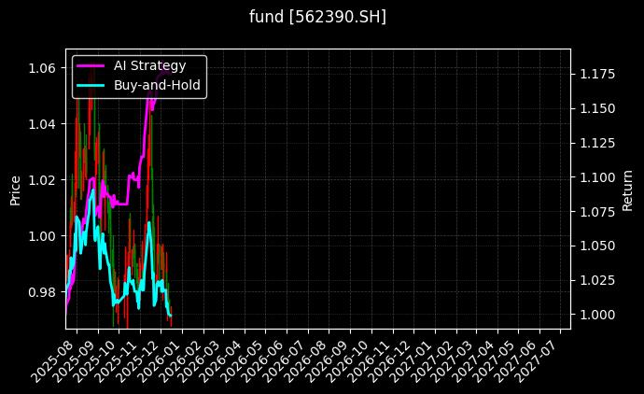Click the magenta line swatch in legend
Viewport: 644px width, 394px height.
(x=91, y=65)
